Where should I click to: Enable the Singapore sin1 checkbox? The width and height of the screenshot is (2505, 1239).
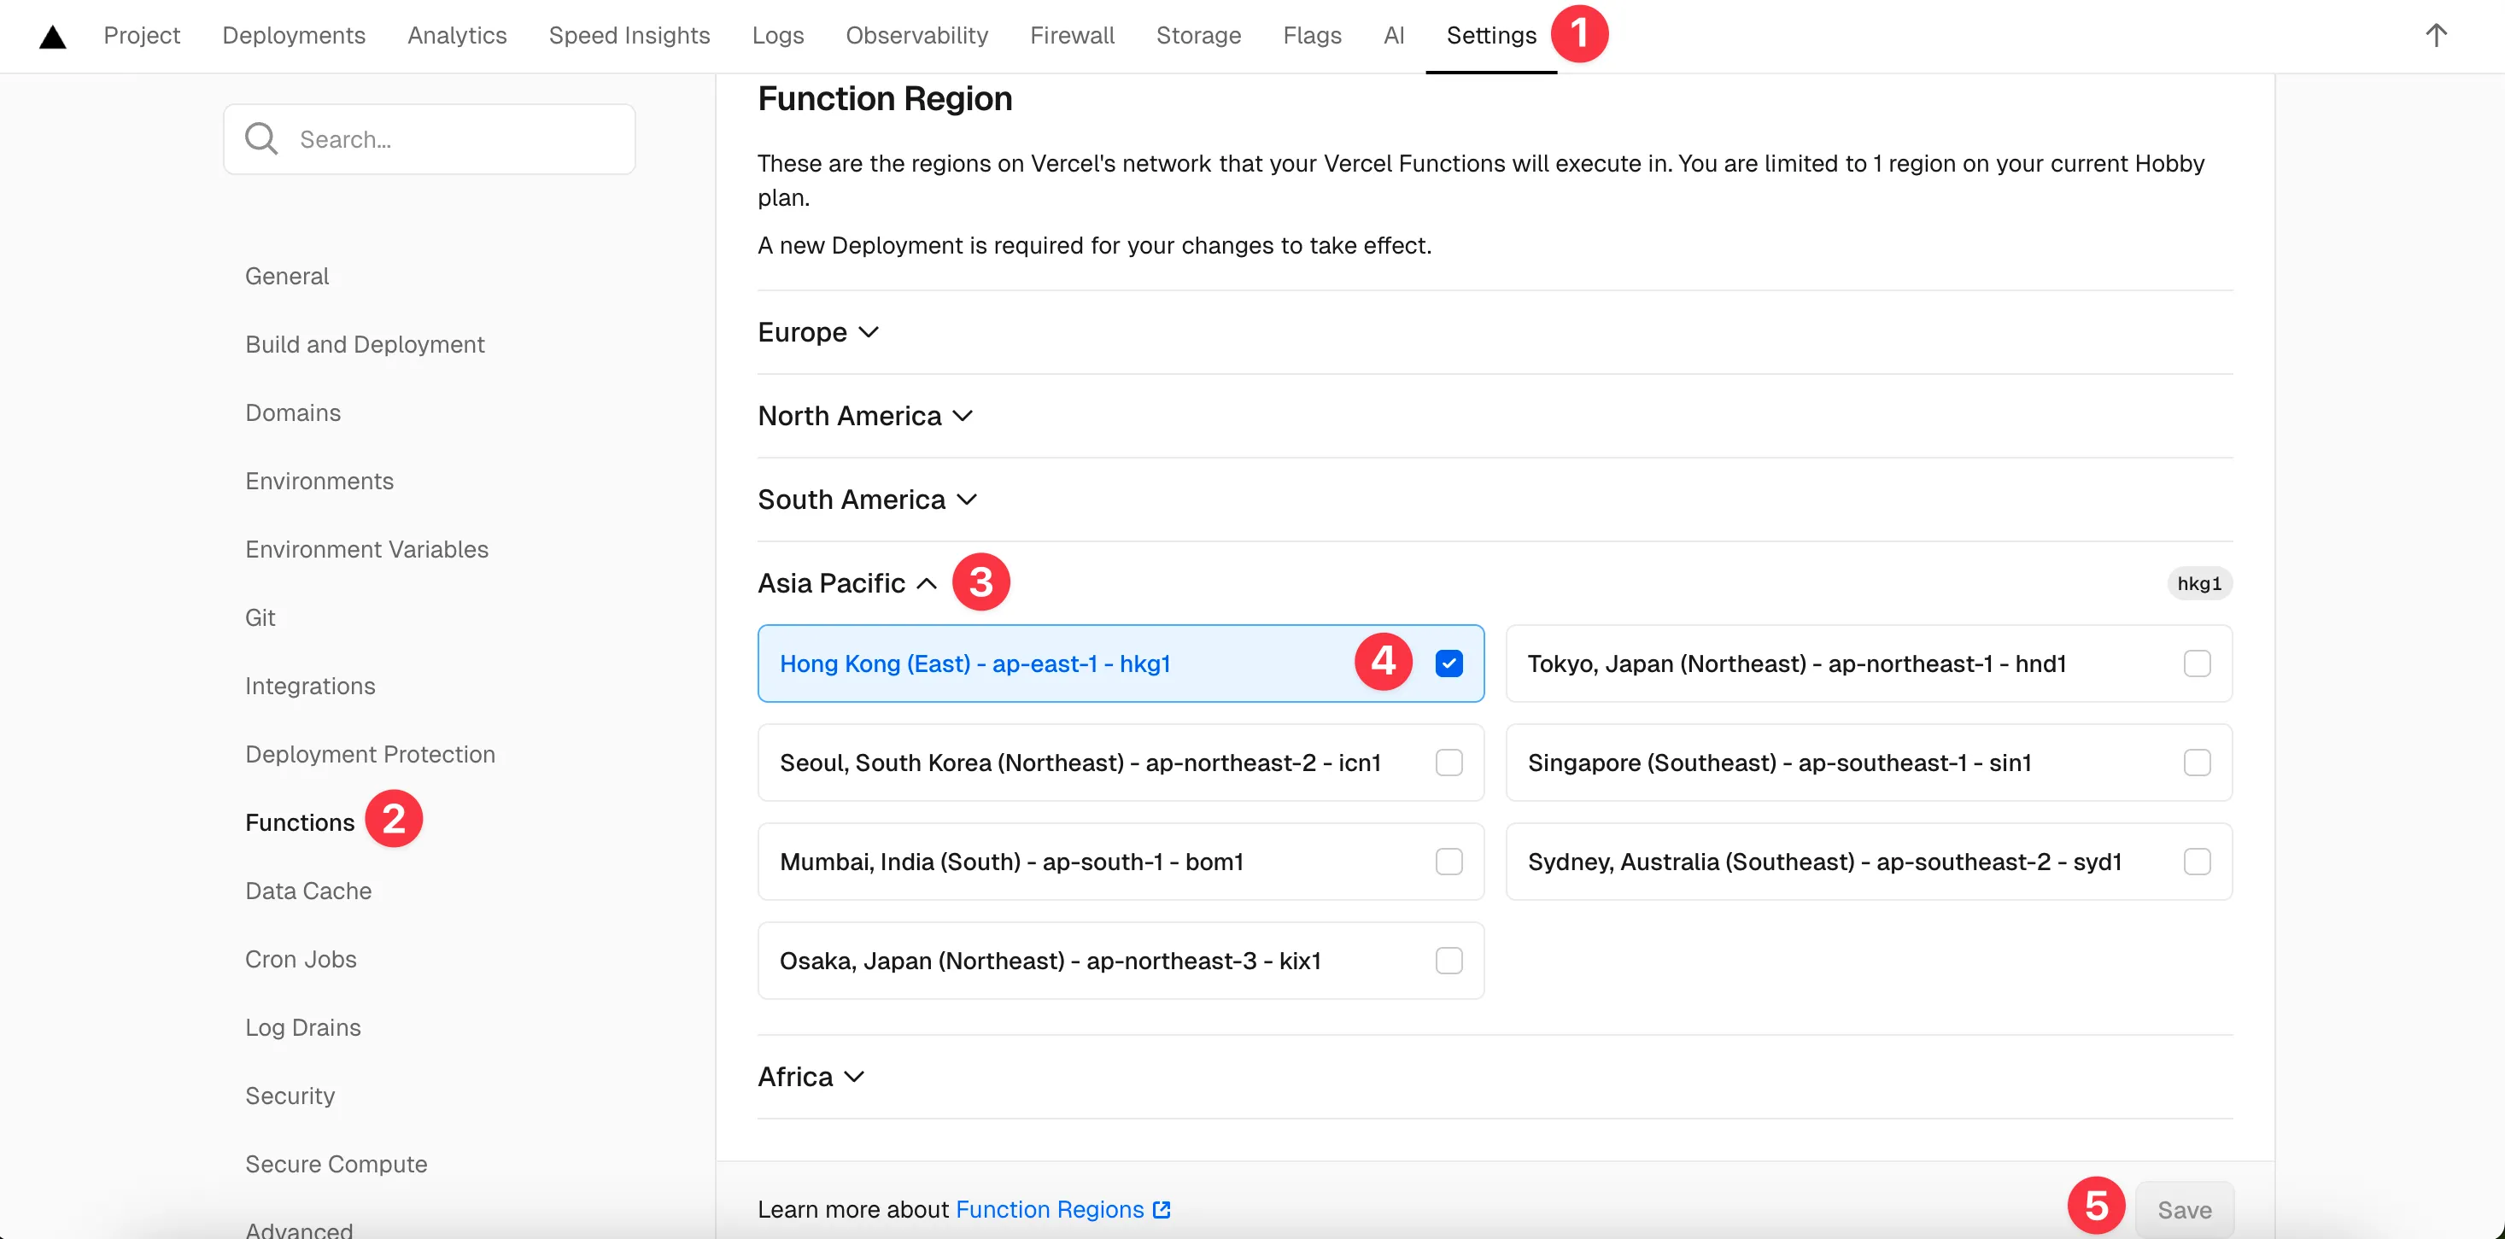tap(2196, 763)
